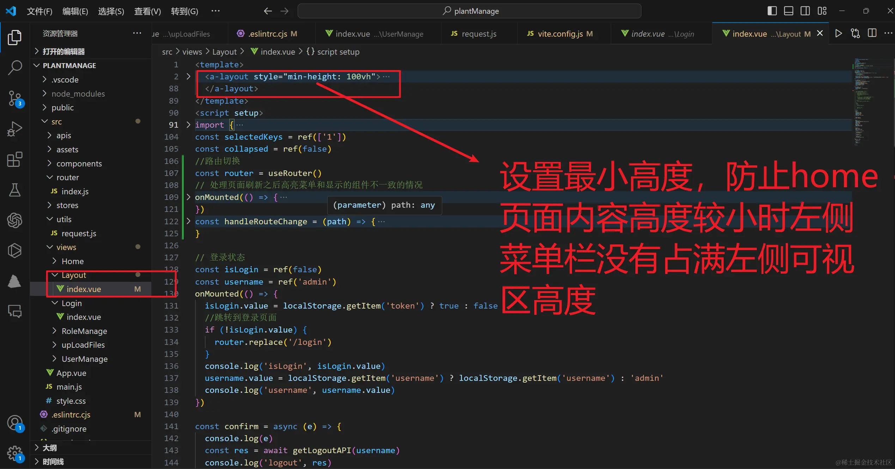Open the ChatGPT extension icon
This screenshot has height=469, width=895.
click(14, 220)
